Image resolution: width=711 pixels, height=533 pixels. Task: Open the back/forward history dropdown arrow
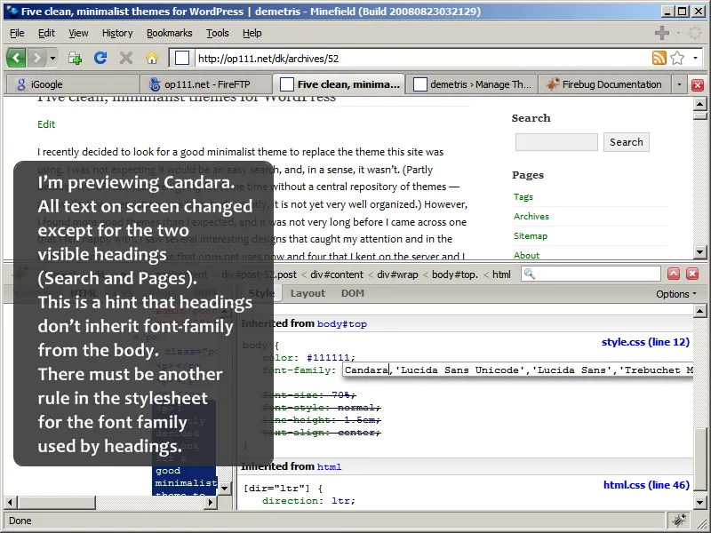click(52, 58)
